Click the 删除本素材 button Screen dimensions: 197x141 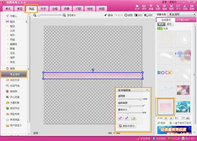[127, 126]
